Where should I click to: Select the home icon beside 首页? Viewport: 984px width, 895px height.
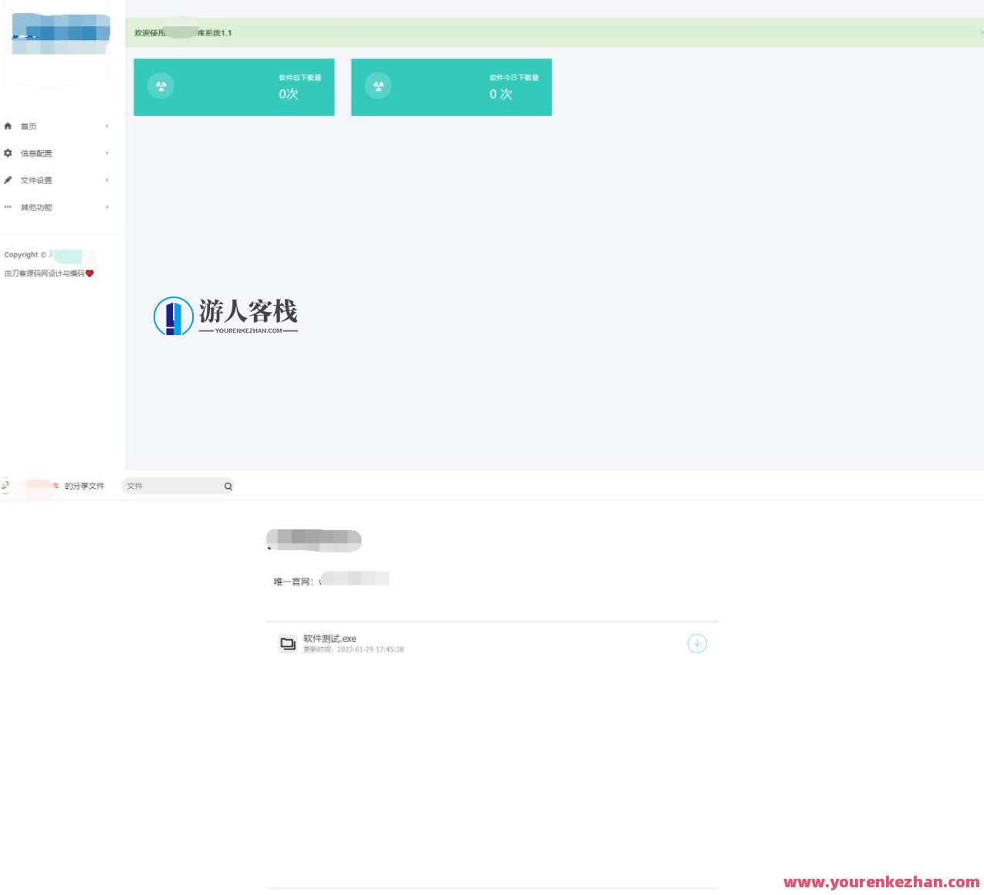click(8, 126)
